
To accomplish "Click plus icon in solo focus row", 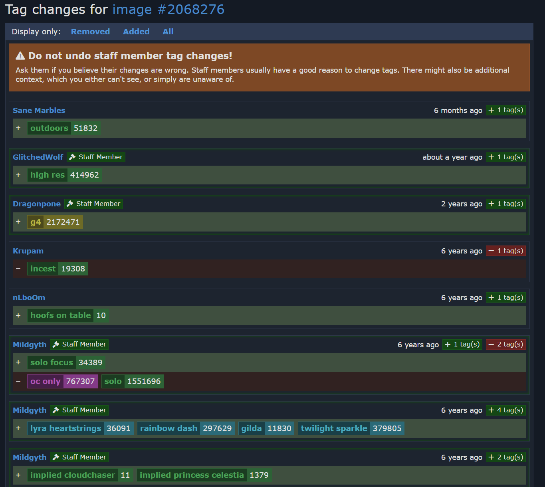I will 18,362.
